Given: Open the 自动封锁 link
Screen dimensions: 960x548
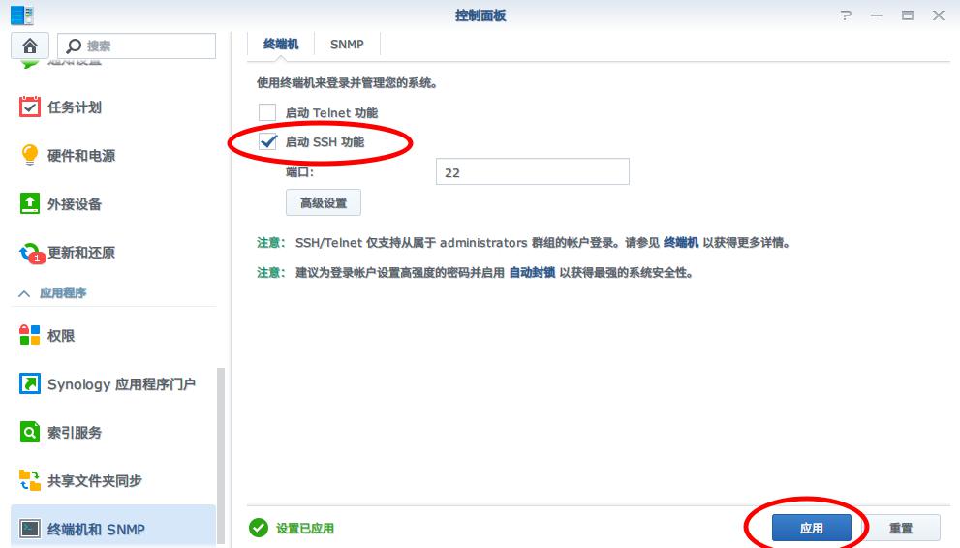Looking at the screenshot, I should (x=532, y=273).
